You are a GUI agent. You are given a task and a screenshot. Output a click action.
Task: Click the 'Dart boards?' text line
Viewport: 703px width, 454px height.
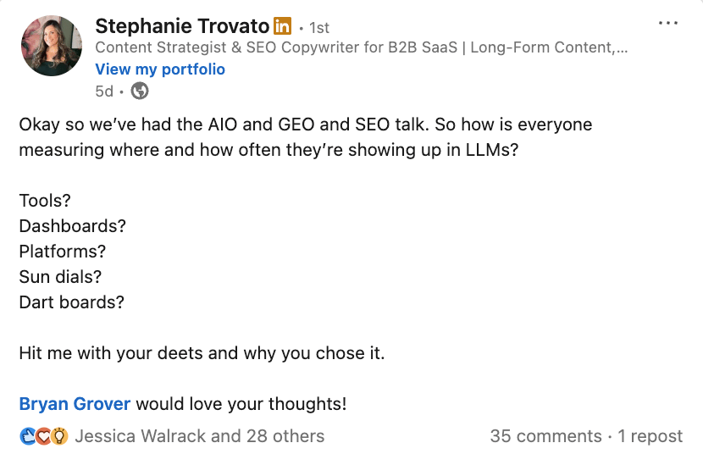72,302
